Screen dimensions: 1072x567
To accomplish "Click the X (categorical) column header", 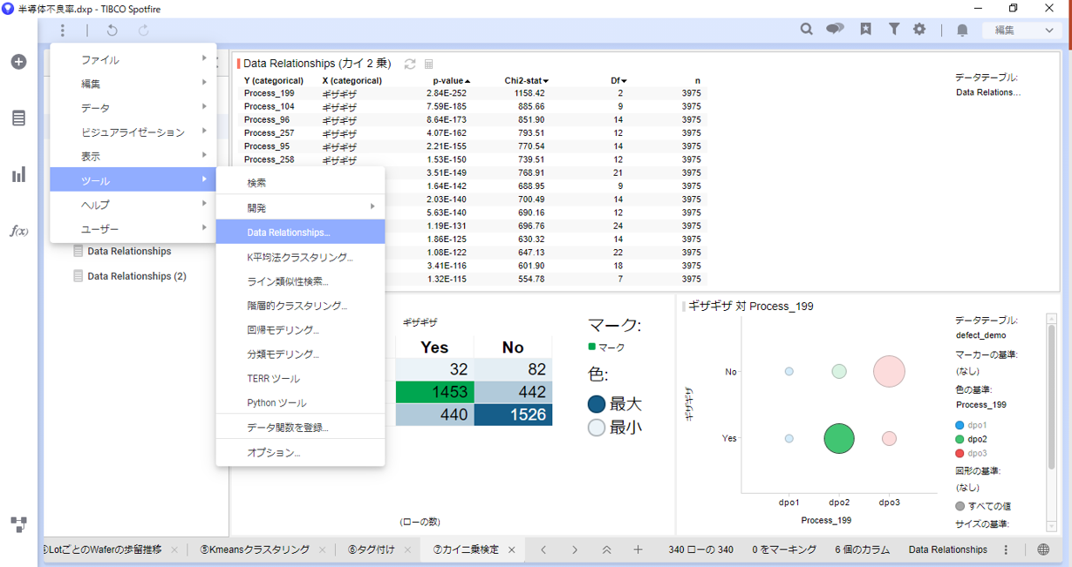I will 352,80.
